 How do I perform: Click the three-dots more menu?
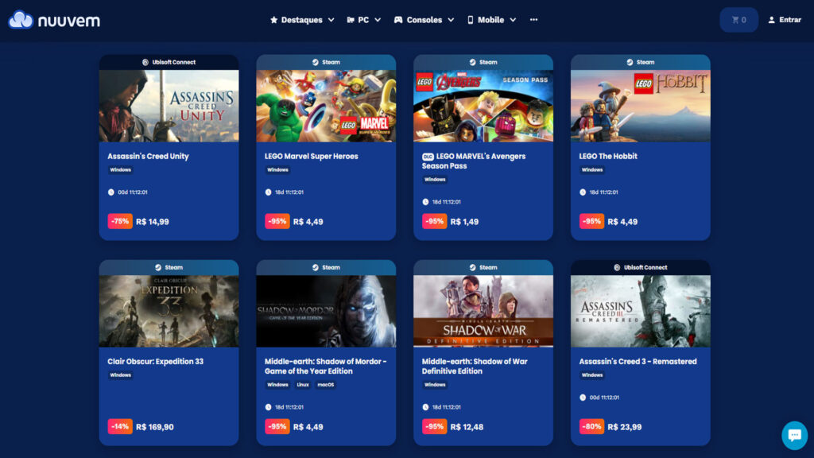(533, 20)
